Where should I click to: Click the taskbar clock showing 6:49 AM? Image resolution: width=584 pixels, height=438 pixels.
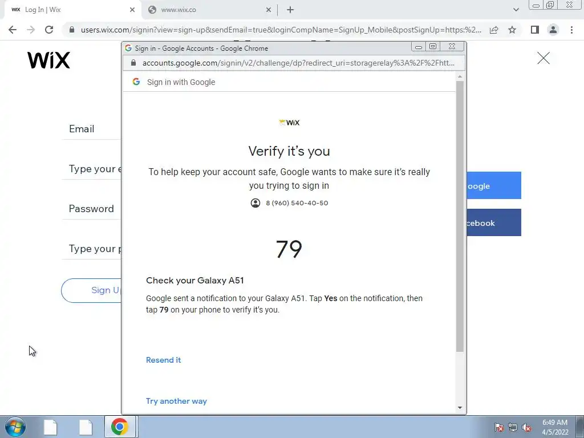555,427
